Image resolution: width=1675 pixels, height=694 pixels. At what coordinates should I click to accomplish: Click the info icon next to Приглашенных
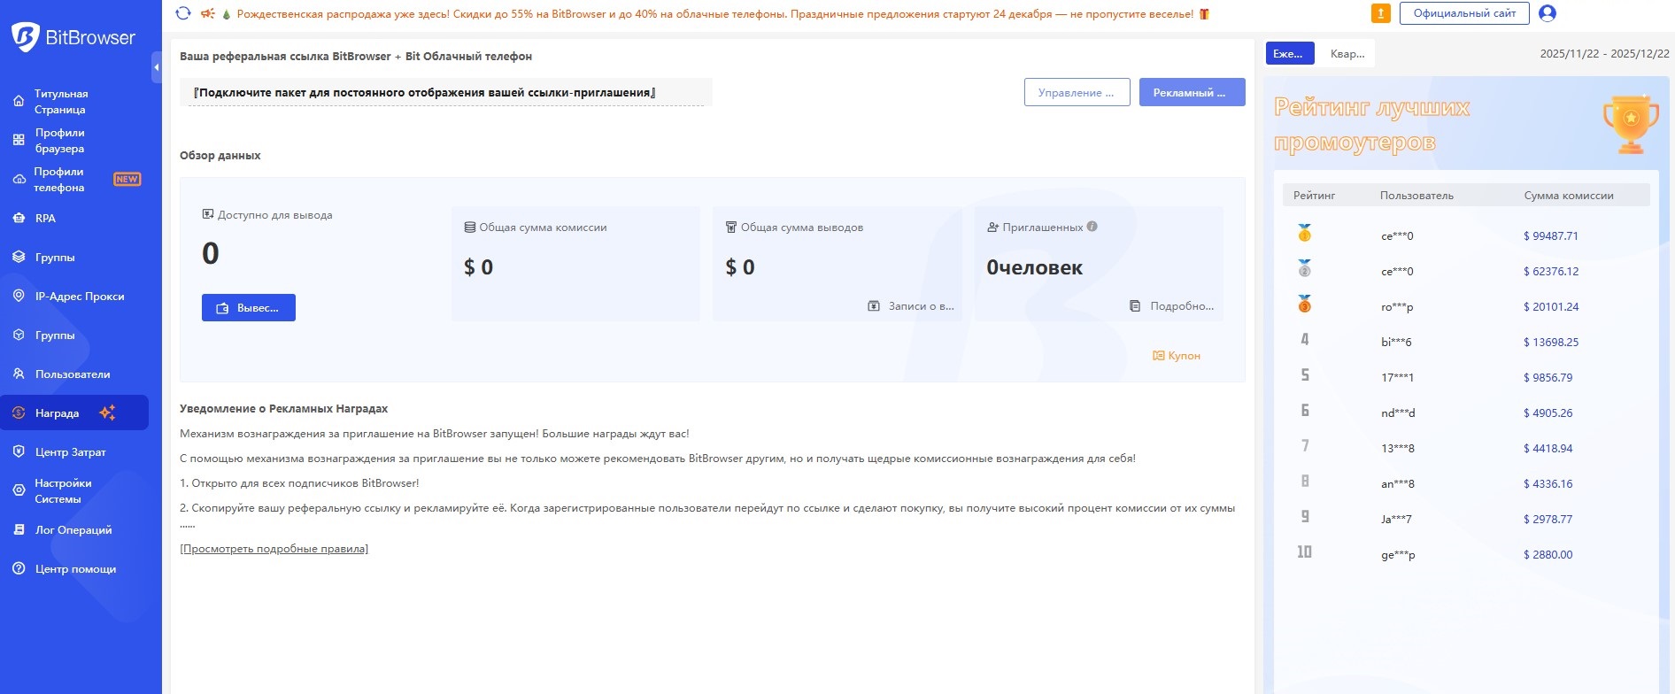(1092, 227)
